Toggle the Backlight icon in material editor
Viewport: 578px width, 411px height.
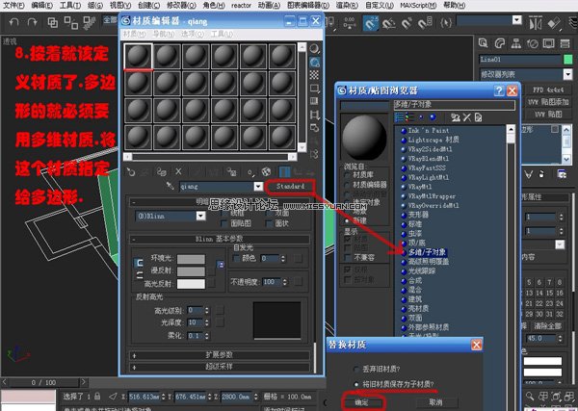point(315,62)
